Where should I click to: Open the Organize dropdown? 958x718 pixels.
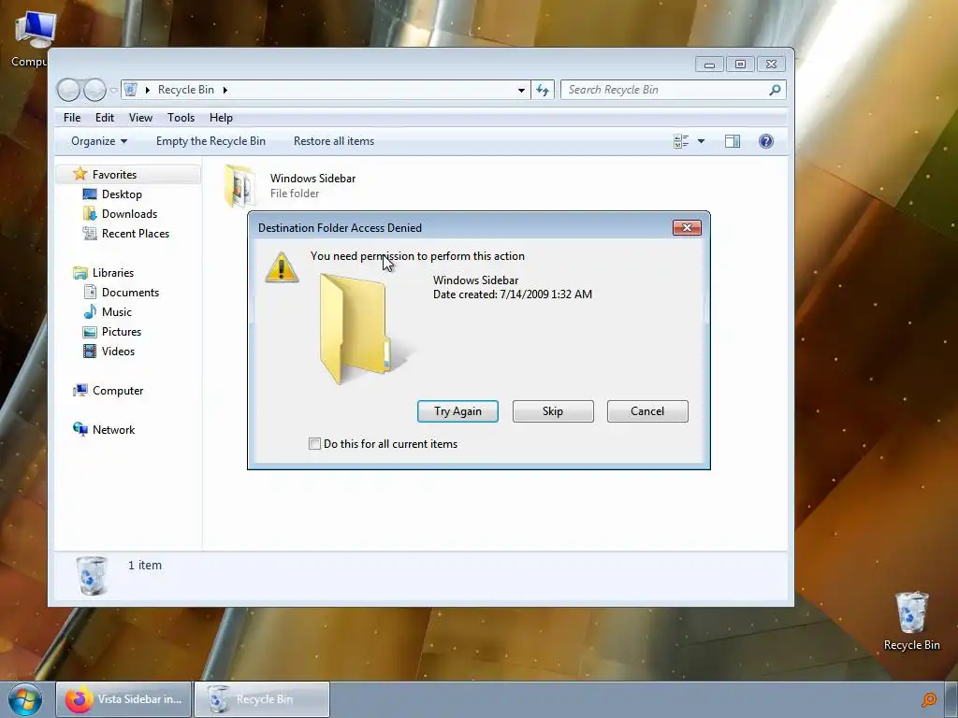tap(99, 141)
